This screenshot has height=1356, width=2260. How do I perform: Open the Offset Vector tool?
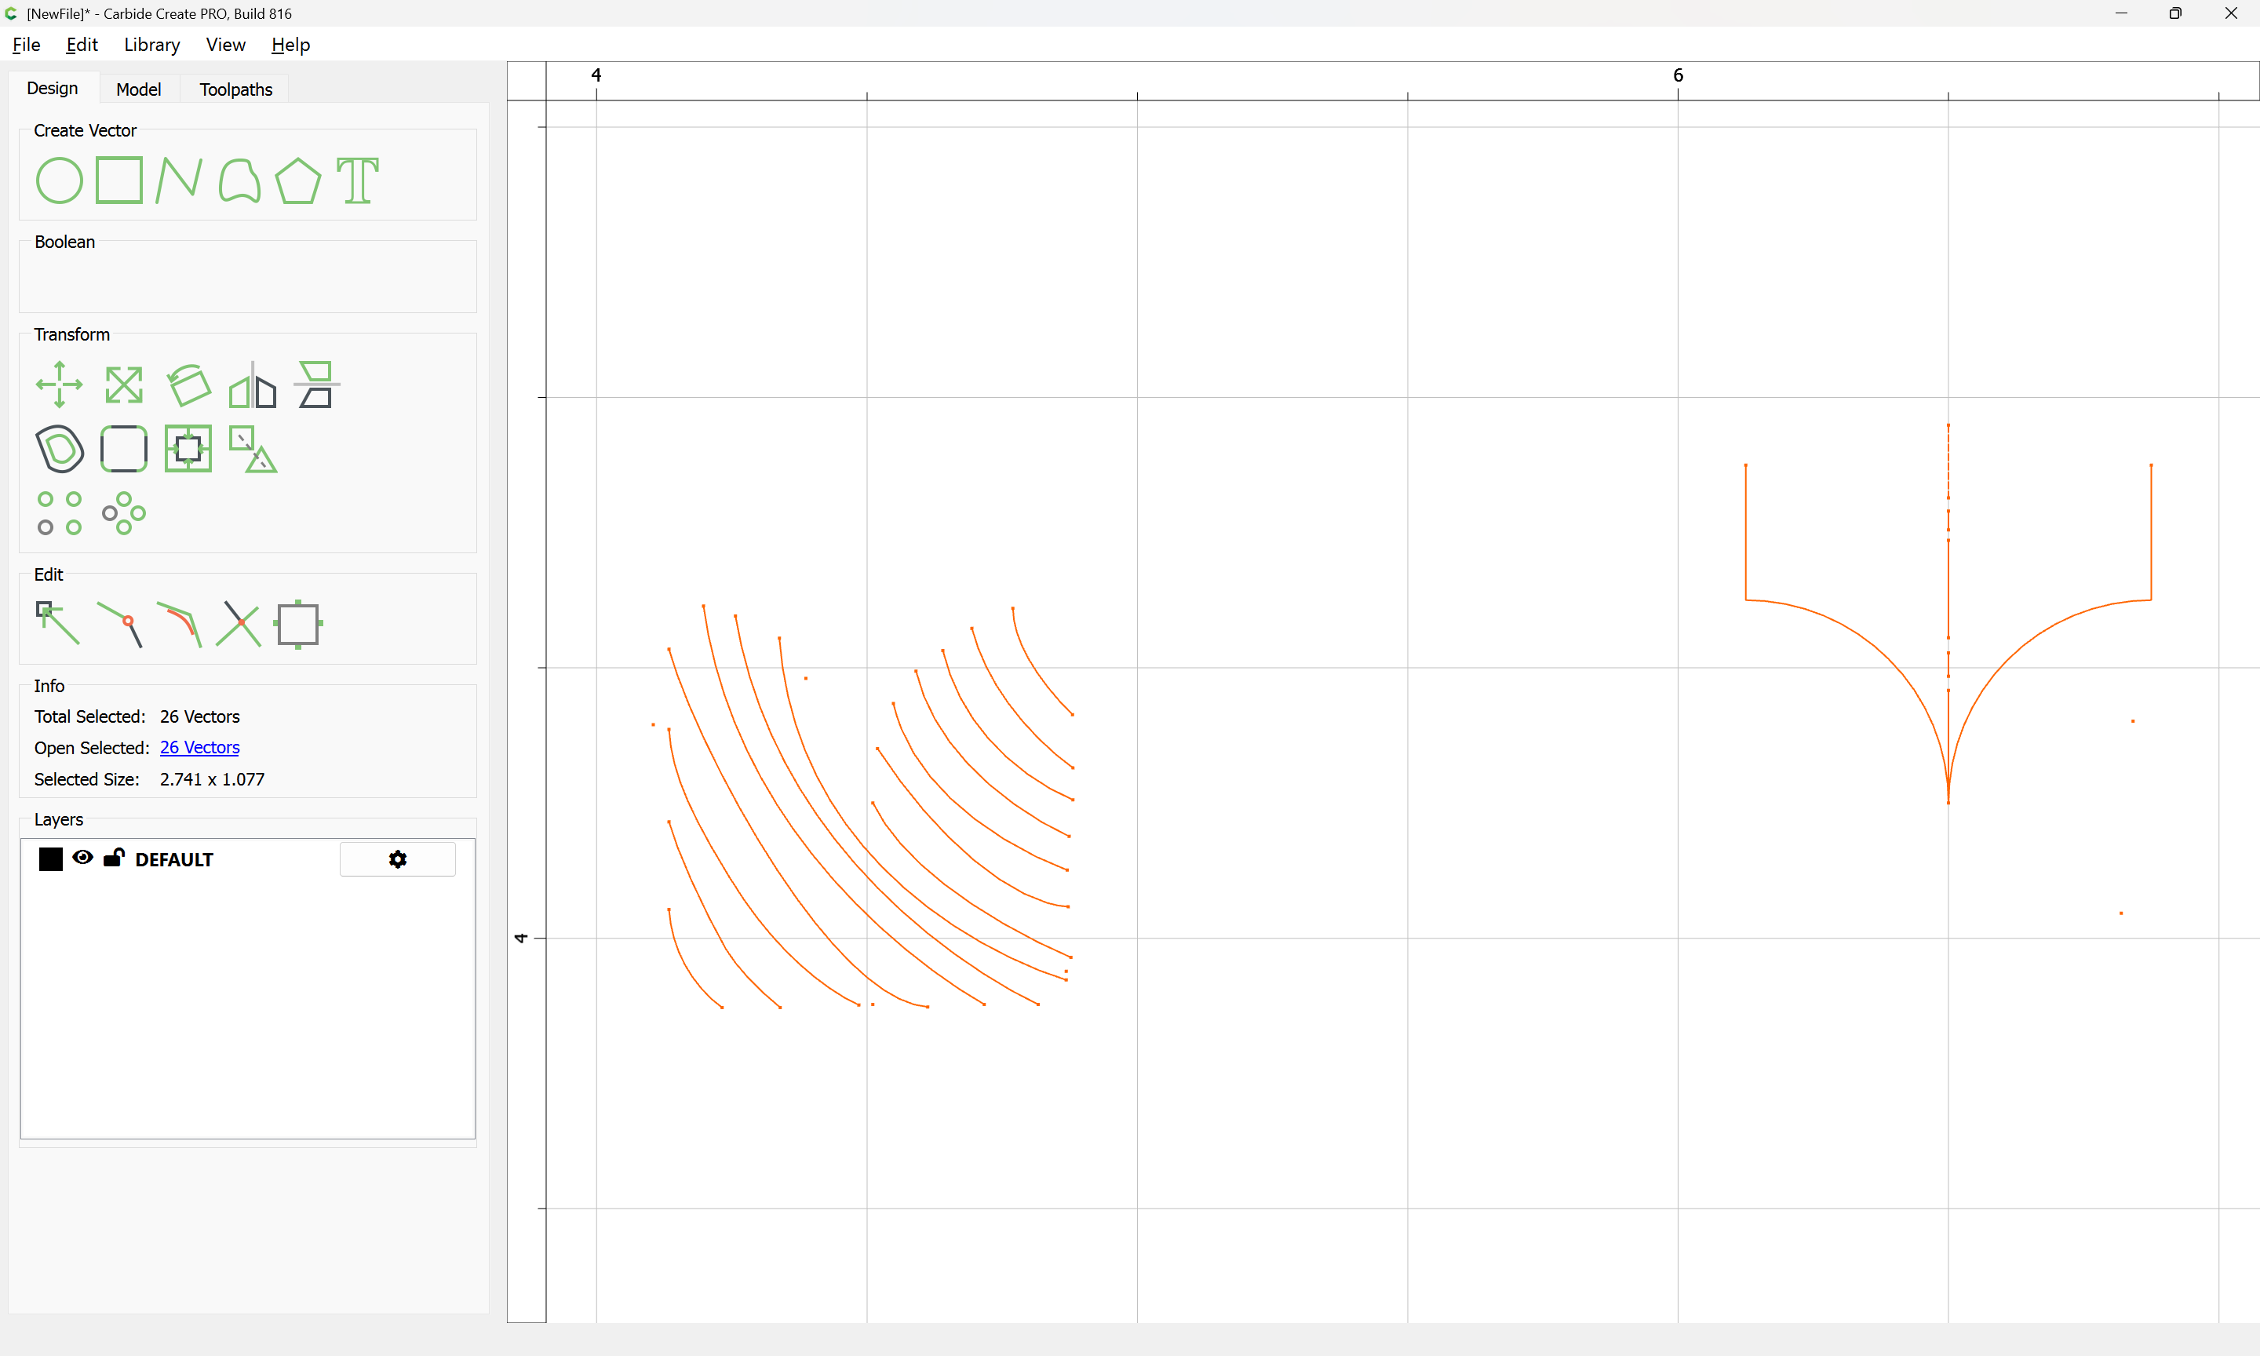60,449
